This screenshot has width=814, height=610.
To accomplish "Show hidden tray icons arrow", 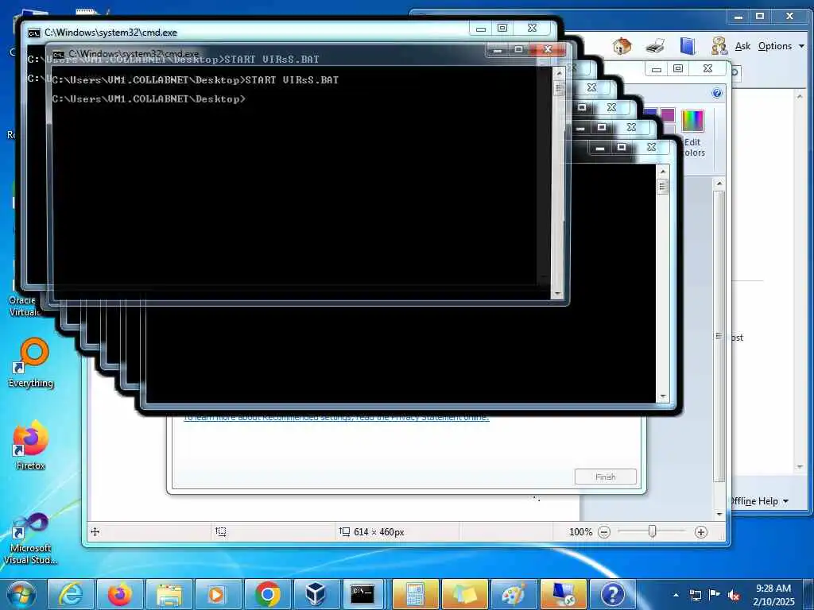I will tap(676, 595).
